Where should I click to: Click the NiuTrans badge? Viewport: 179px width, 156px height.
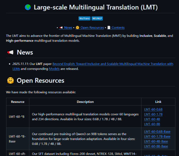[84, 18]
